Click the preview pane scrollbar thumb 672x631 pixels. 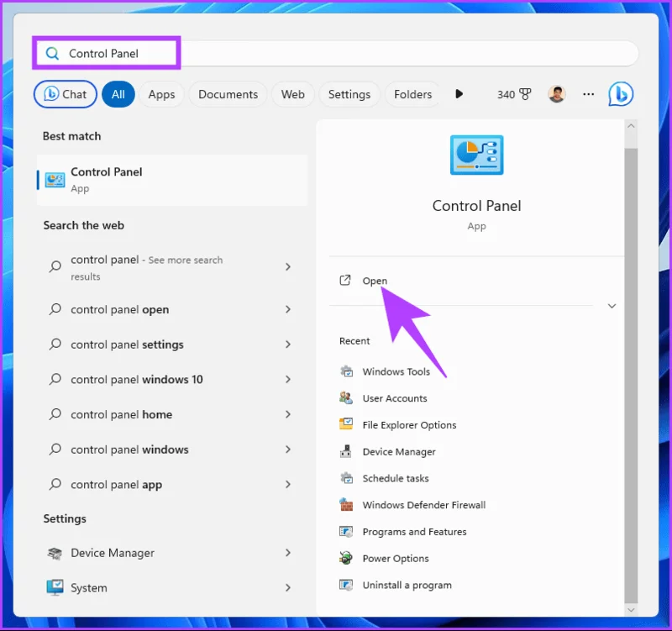pos(631,376)
